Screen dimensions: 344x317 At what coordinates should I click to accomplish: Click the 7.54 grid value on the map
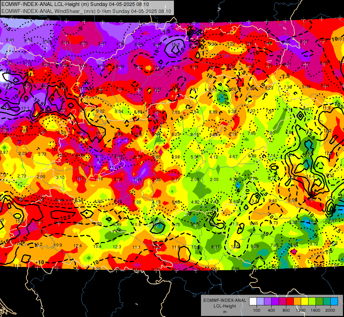[x=195, y=112]
